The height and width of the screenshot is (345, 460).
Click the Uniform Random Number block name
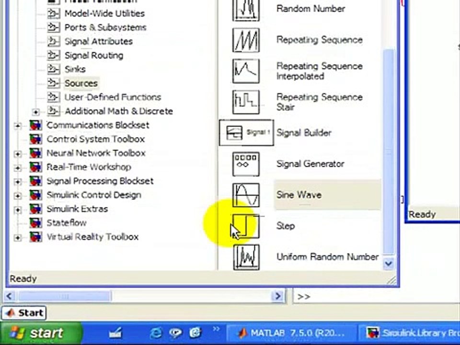point(328,257)
